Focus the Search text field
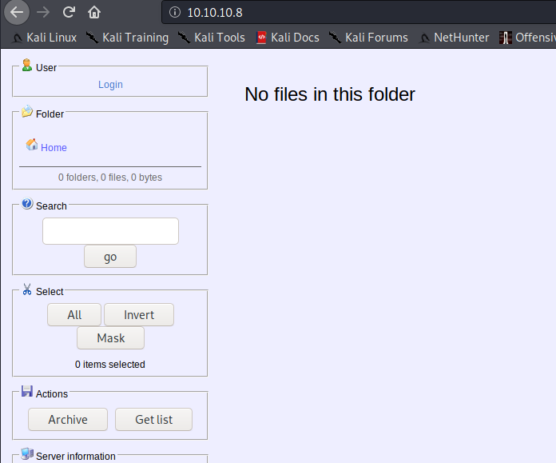The image size is (556, 463). [x=110, y=231]
